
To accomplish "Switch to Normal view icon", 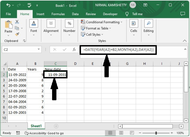I will pos(110,133).
